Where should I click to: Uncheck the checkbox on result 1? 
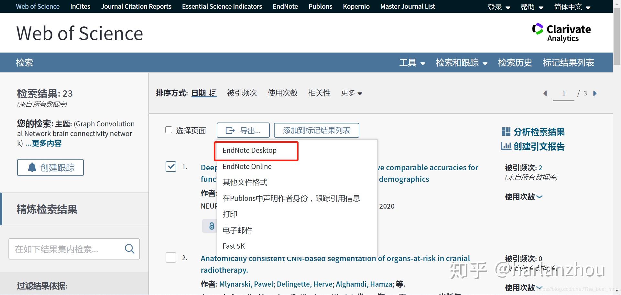click(171, 166)
